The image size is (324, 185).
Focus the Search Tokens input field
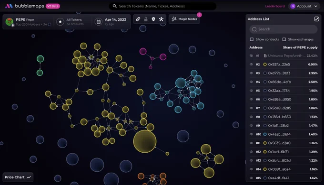coord(162,6)
